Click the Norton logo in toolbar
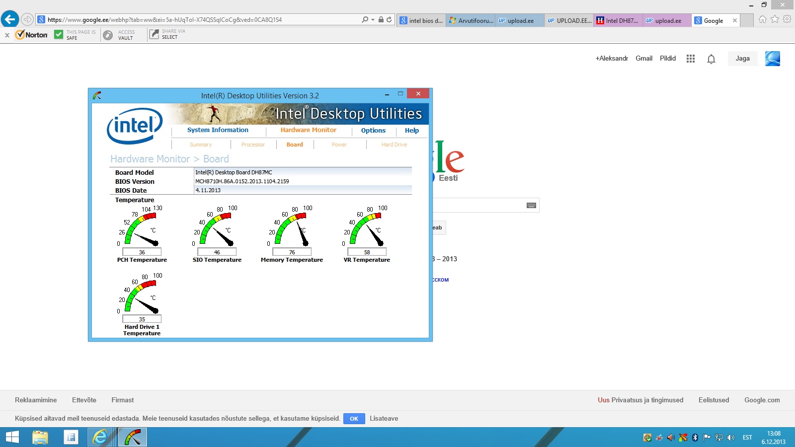The height and width of the screenshot is (447, 795). coord(31,35)
